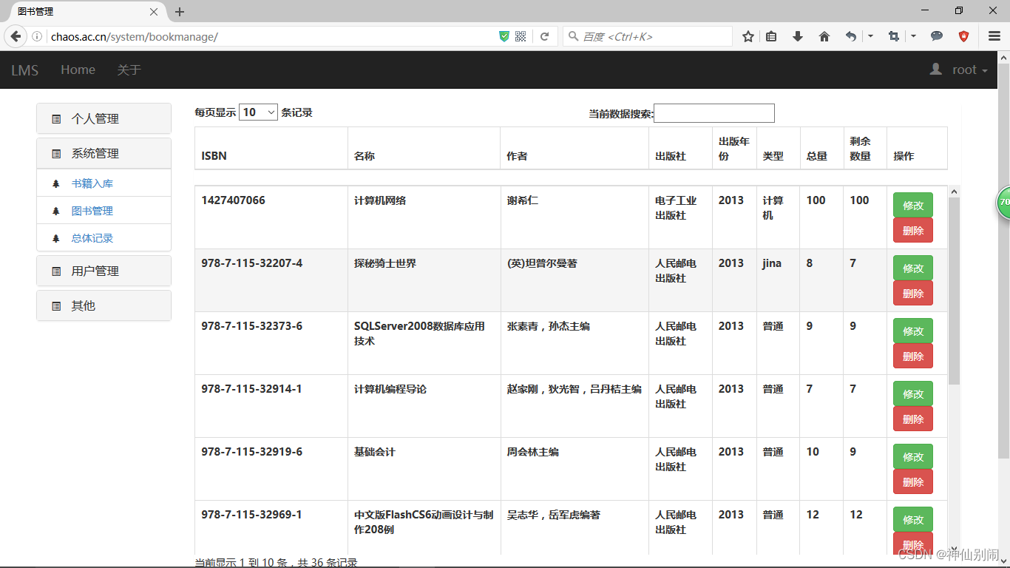Collapse the 系统管理 sidebar section
The image size is (1010, 568).
coord(104,153)
